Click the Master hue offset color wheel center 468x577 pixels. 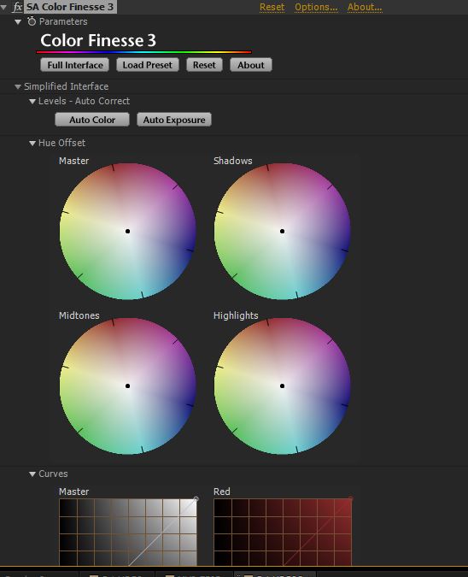(127, 231)
